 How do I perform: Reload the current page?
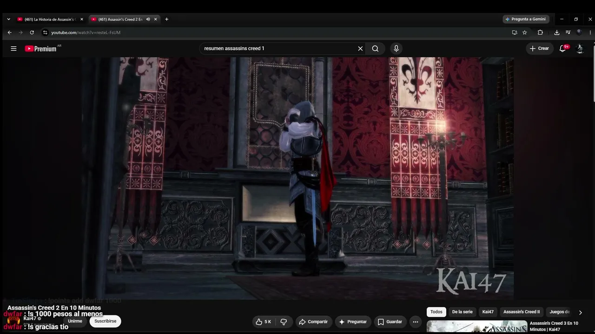pos(32,32)
